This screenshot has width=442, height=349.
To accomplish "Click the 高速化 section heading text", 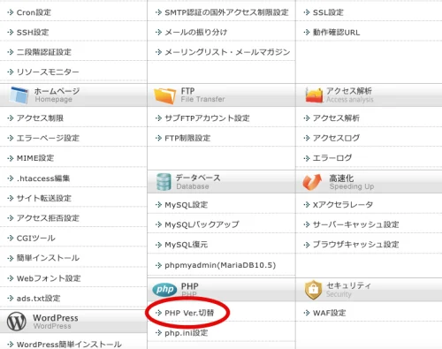I will pos(341,178).
